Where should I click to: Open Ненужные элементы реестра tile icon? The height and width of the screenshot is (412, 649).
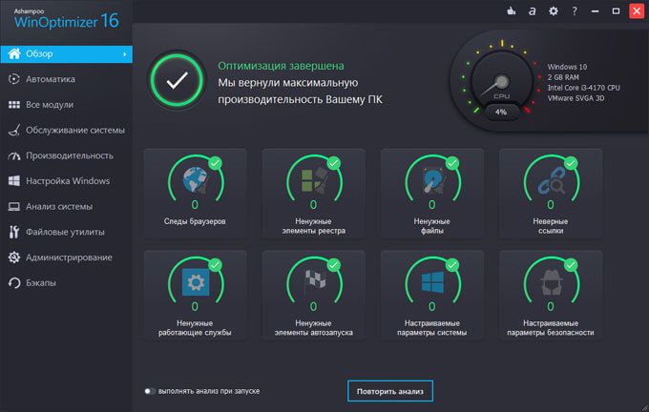pyautogui.click(x=314, y=180)
